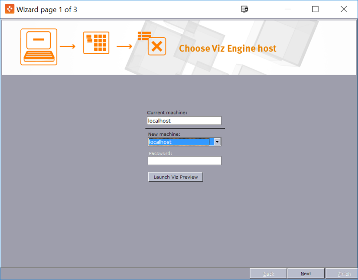Click the computer host step icon

pyautogui.click(x=39, y=47)
